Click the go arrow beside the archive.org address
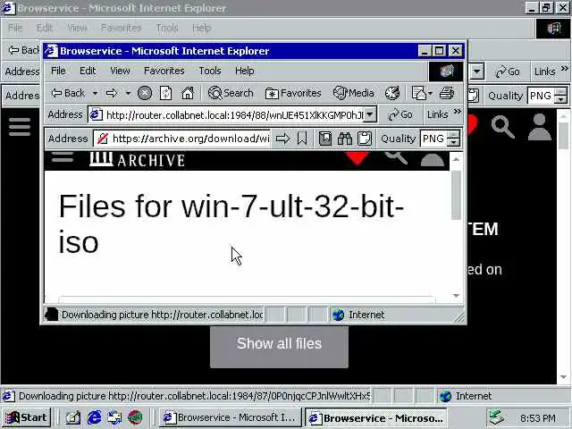572x429 pixels. [282, 139]
